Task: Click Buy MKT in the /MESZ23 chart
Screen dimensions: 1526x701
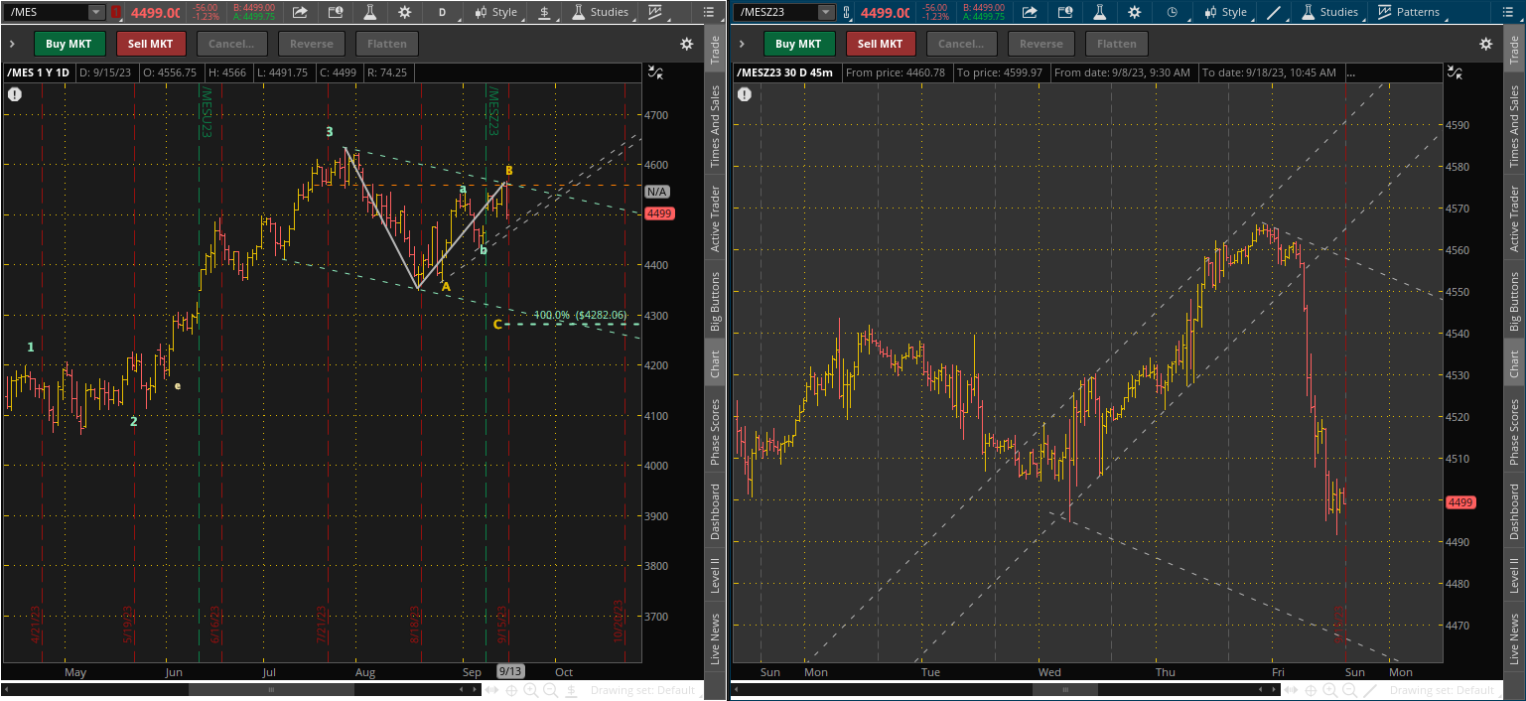Action: coord(799,44)
